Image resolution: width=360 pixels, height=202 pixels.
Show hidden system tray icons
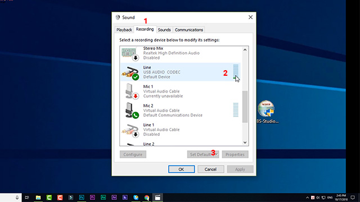(x=307, y=198)
